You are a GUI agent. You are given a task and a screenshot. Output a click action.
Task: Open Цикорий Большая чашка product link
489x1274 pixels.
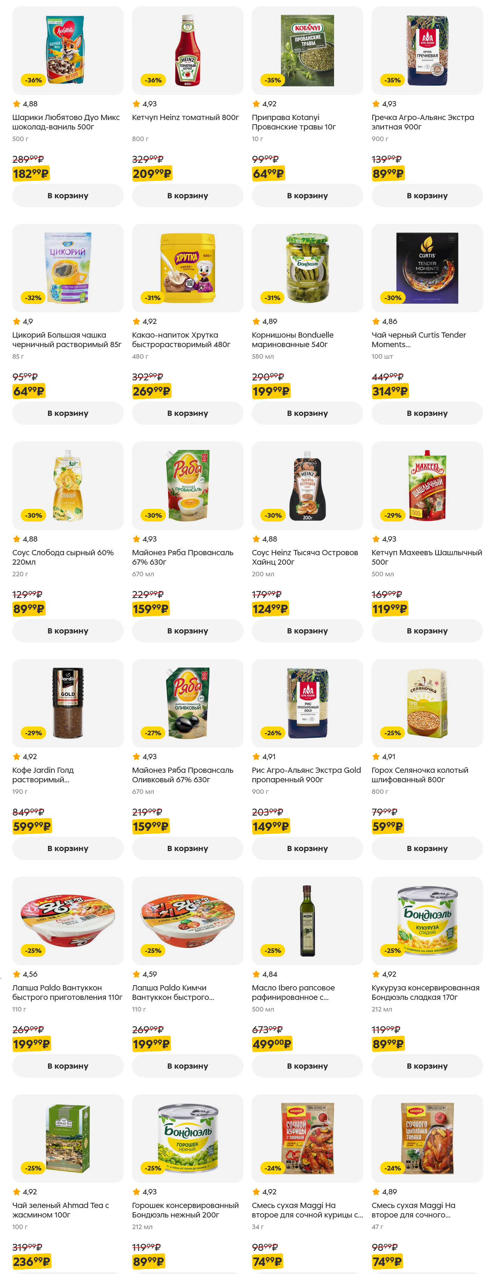pyautogui.click(x=67, y=340)
